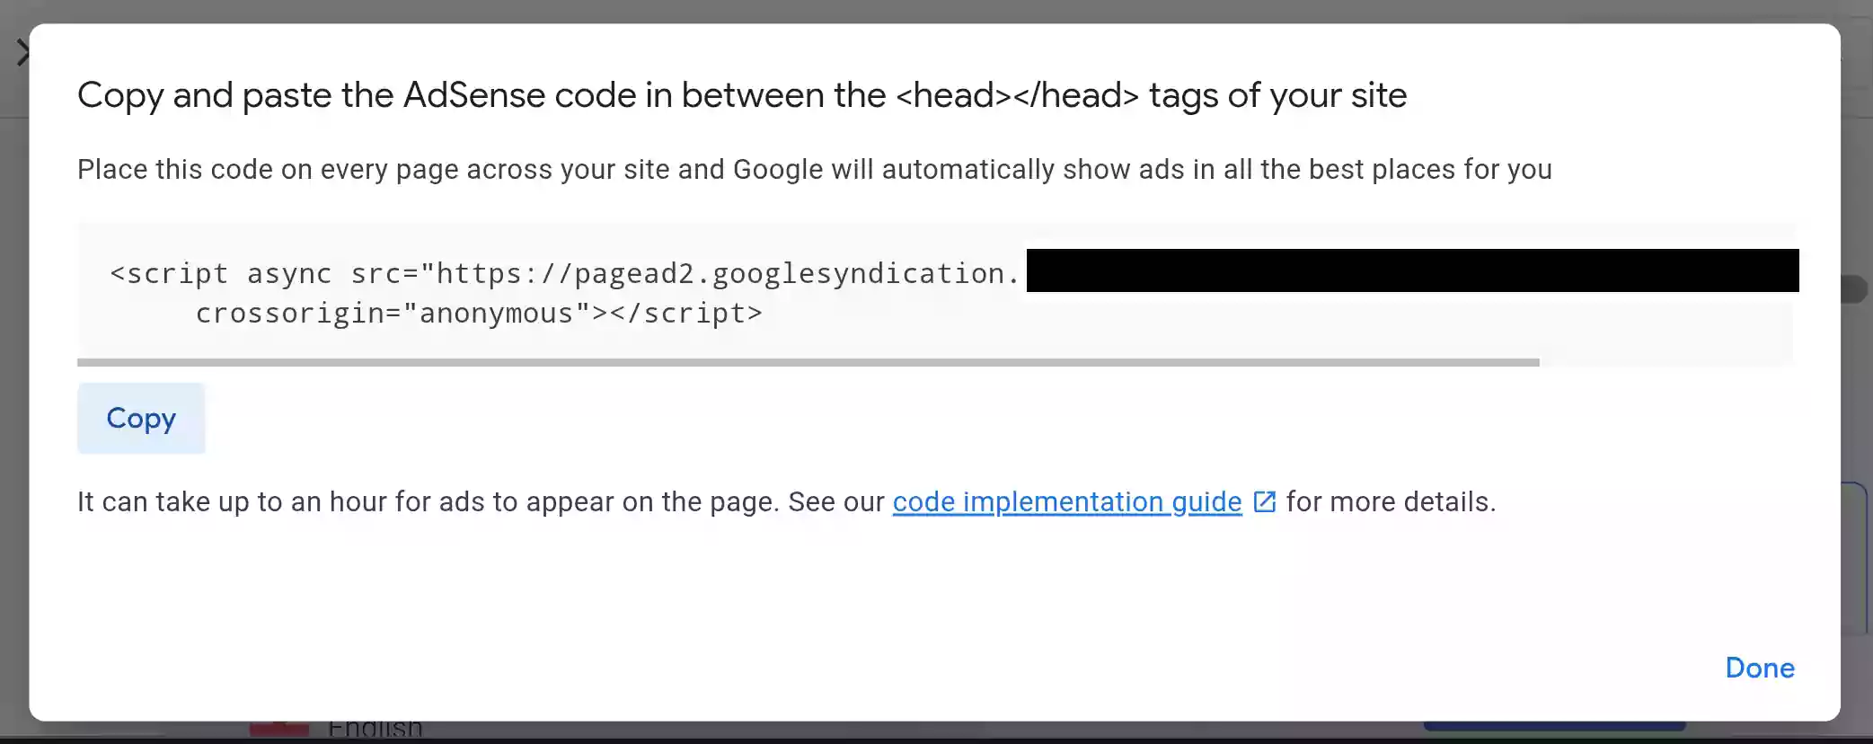Click the dark blue button under the dialog

click(x=1554, y=725)
